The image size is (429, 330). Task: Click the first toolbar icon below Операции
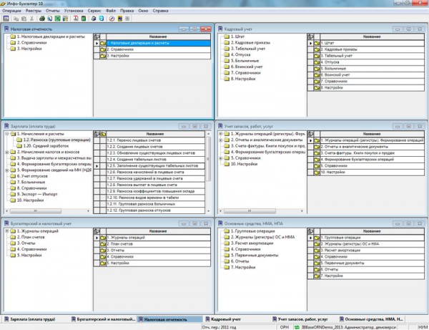point(6,18)
